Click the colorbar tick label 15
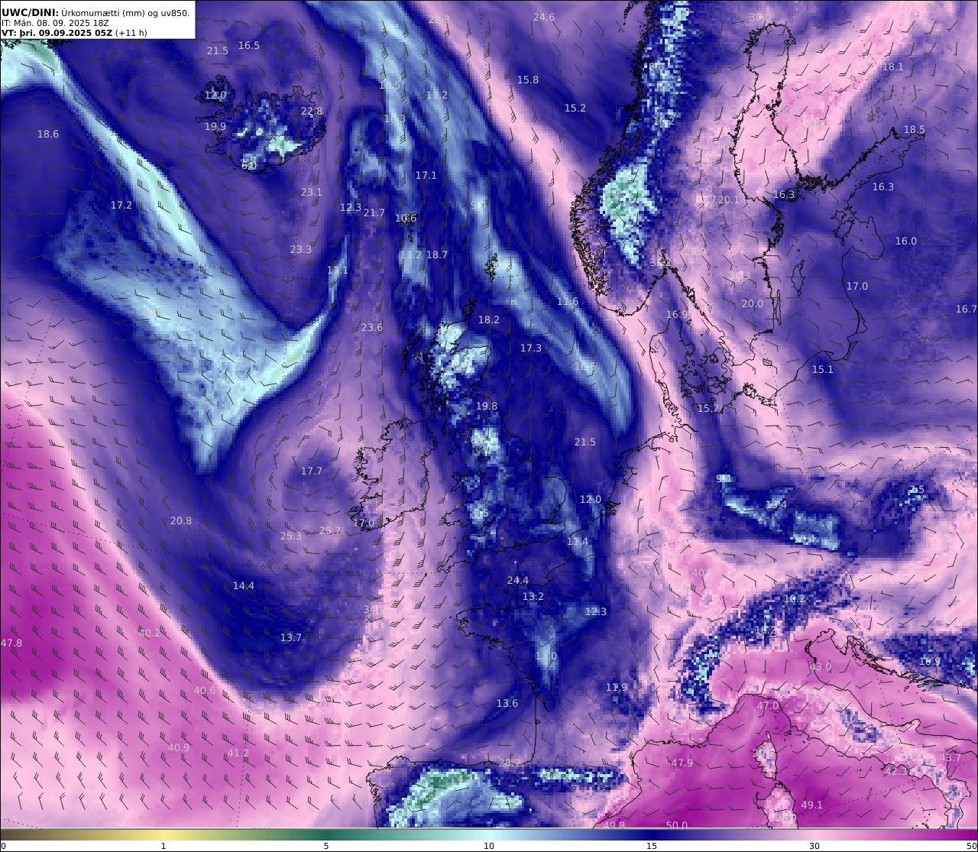The image size is (978, 852). pos(652,846)
